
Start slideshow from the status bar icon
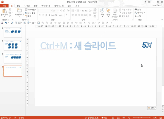129,118
